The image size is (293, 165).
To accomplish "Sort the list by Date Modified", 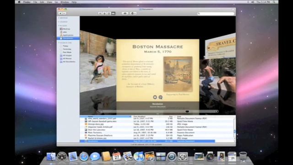I will click(146, 116).
